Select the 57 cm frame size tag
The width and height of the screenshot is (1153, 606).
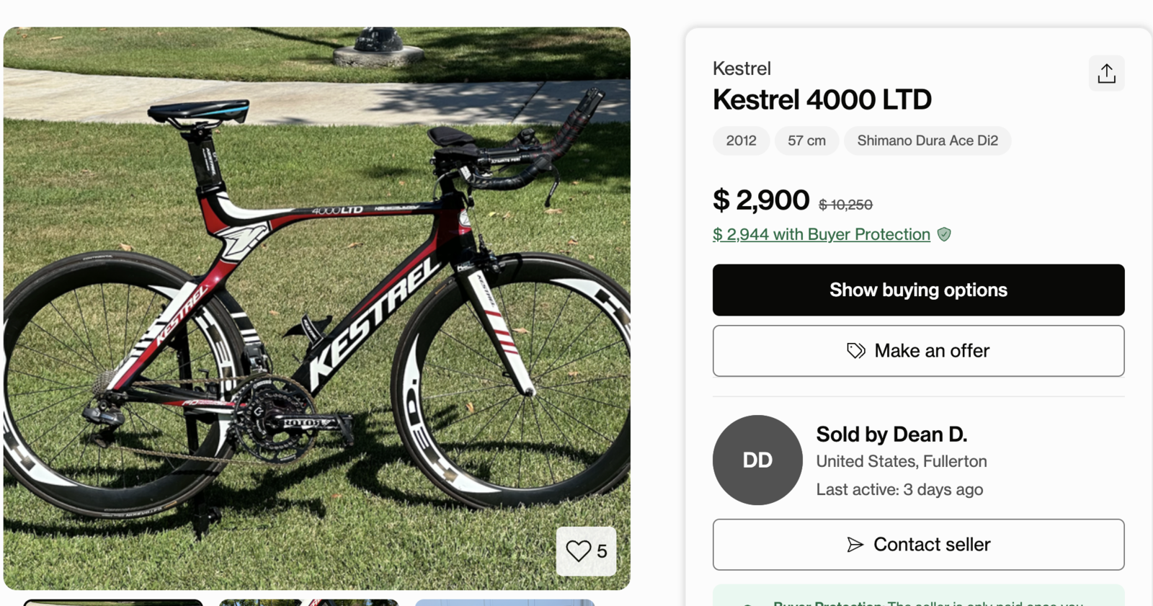click(806, 141)
